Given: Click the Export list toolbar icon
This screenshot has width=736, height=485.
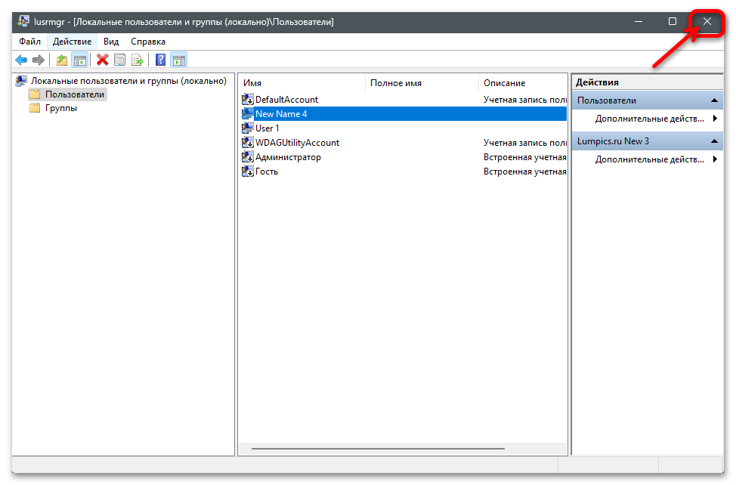Looking at the screenshot, I should click(137, 60).
